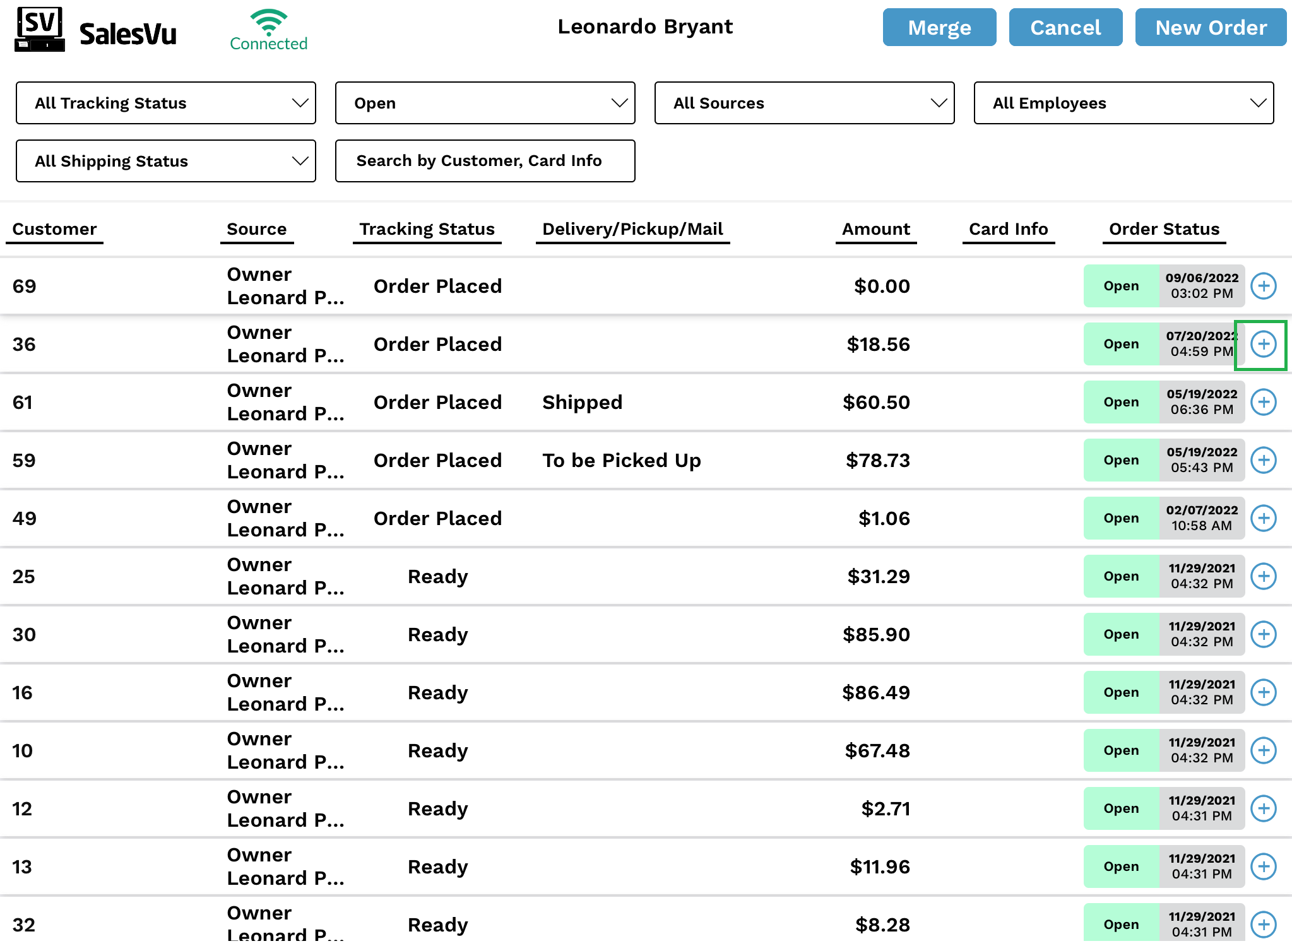The height and width of the screenshot is (946, 1292).
Task: Click the plus icon for order 69
Action: (1264, 286)
